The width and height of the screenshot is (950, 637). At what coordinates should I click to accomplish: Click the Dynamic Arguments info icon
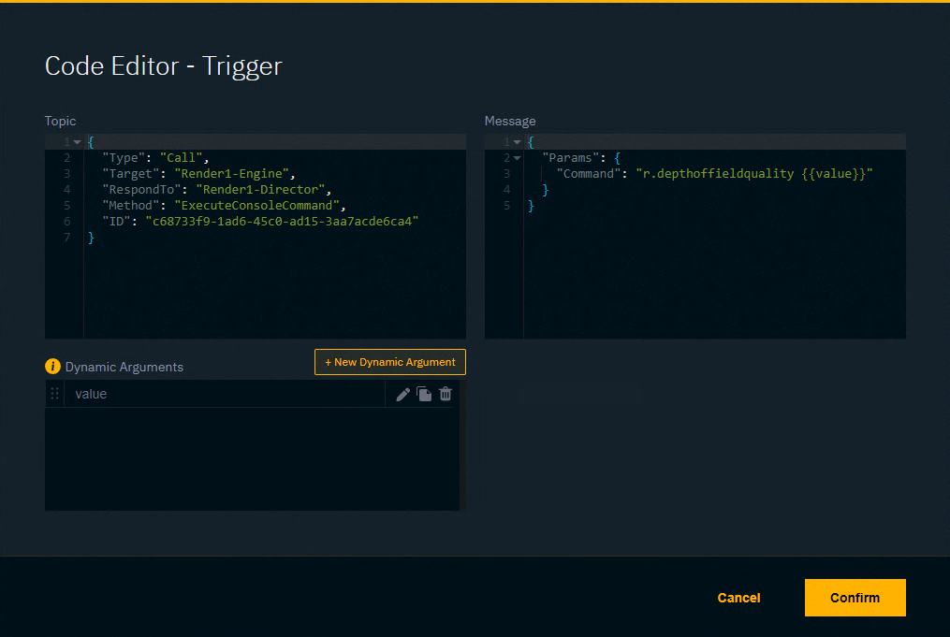(x=52, y=367)
